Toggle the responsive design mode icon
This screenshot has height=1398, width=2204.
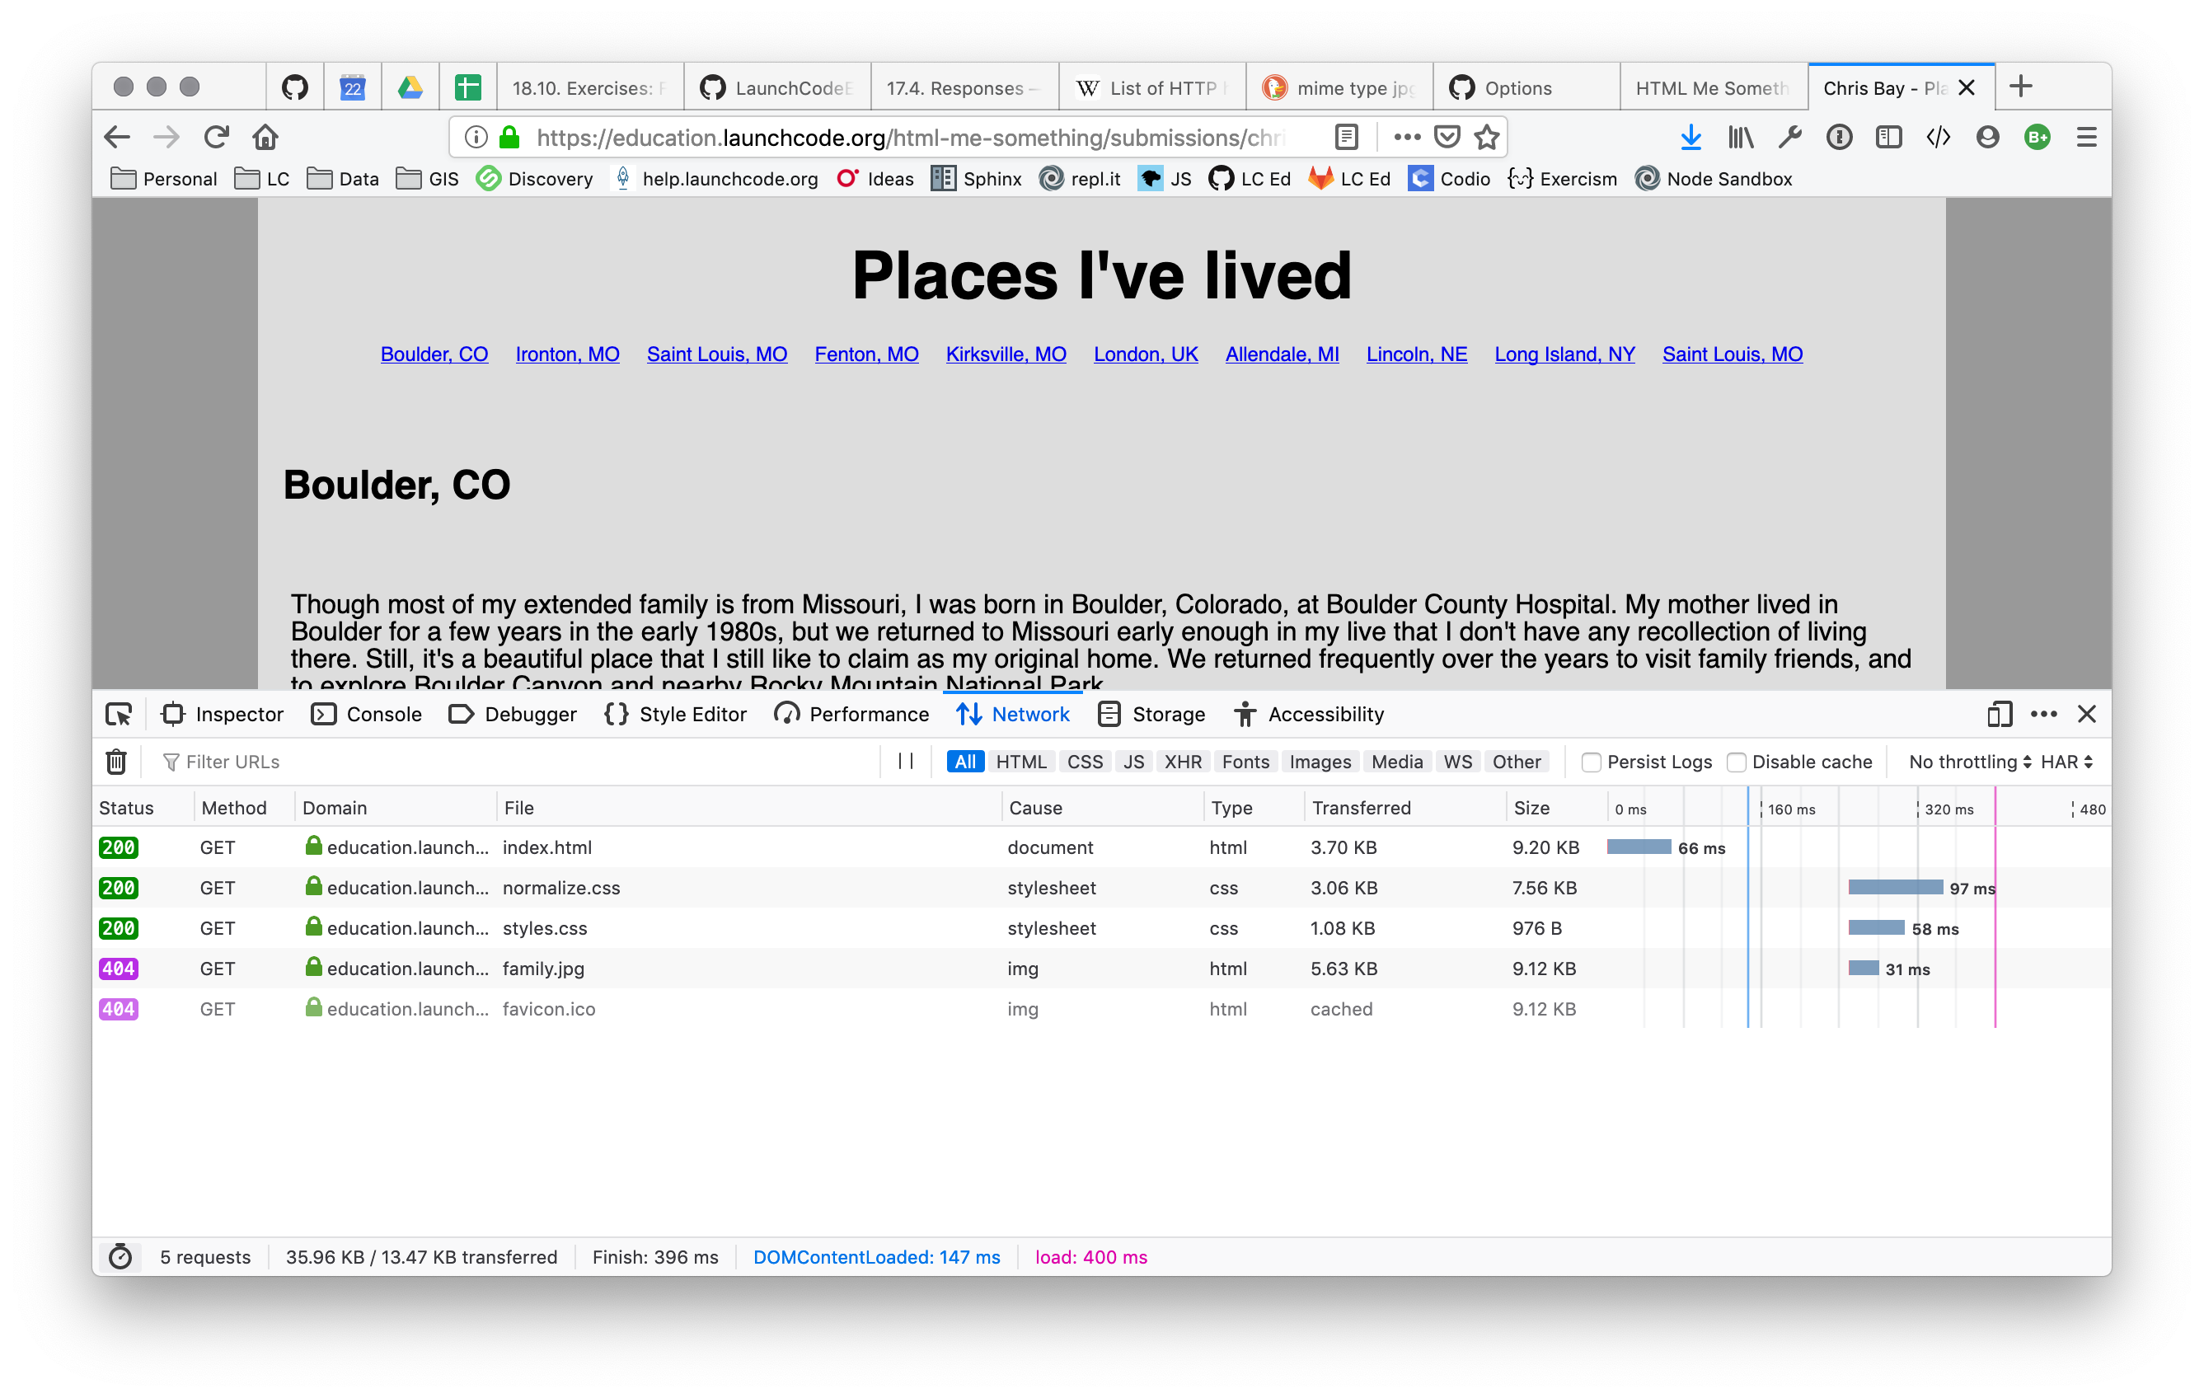(x=1999, y=714)
